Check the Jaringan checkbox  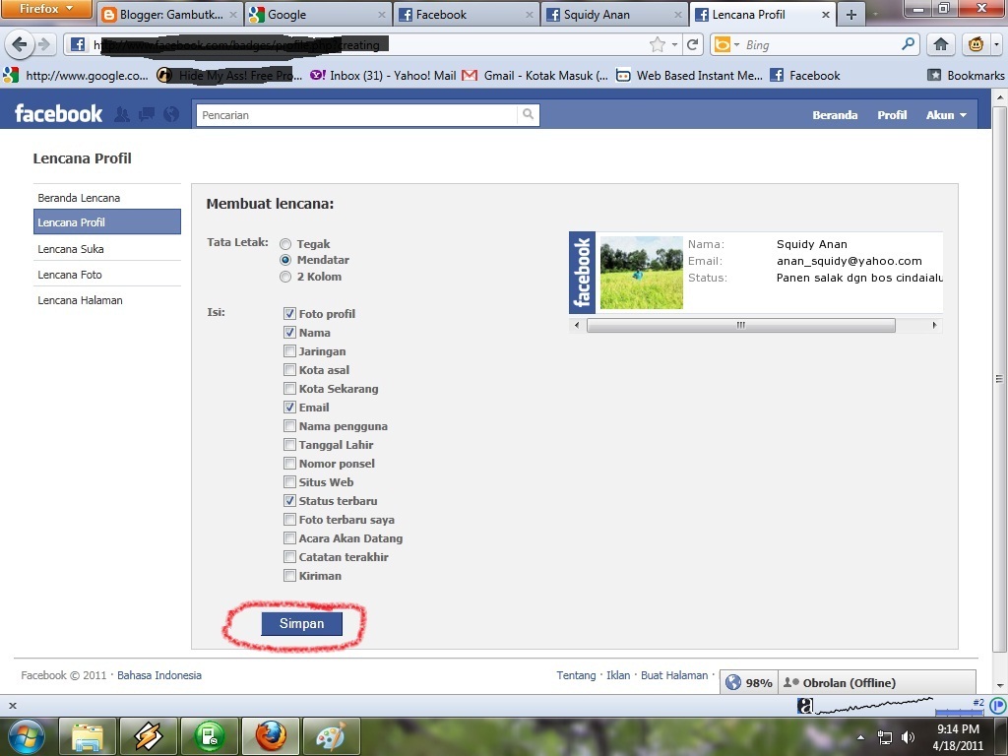tap(290, 351)
